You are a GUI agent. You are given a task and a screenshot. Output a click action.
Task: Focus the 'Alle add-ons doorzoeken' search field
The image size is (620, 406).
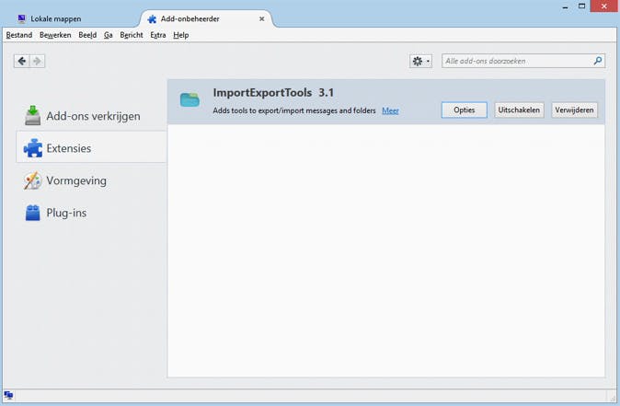[x=523, y=61]
